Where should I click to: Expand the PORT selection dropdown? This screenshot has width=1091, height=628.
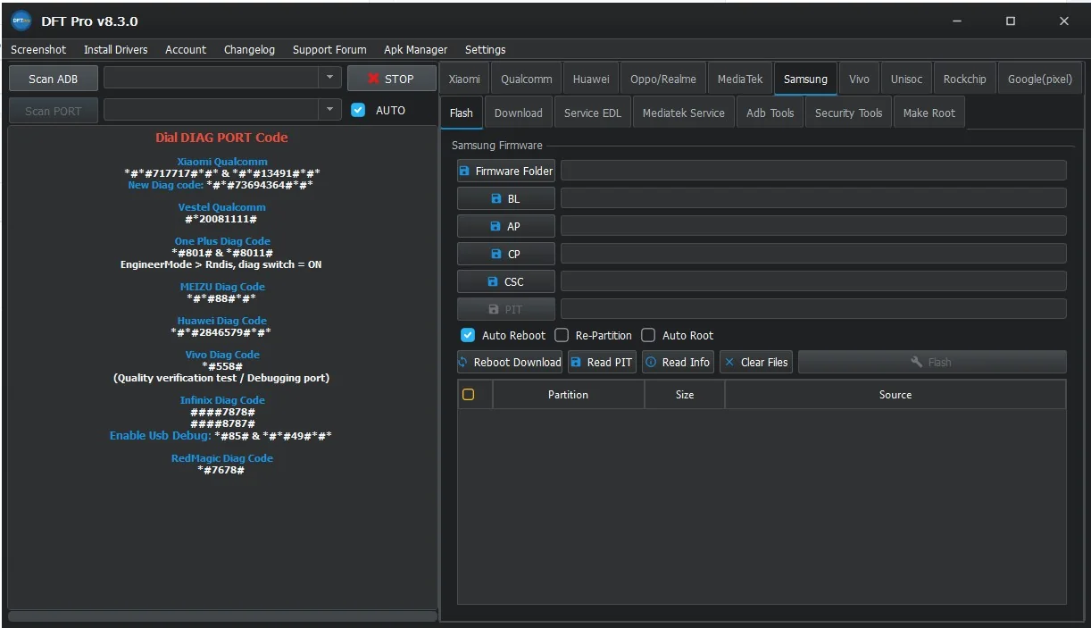coord(330,110)
